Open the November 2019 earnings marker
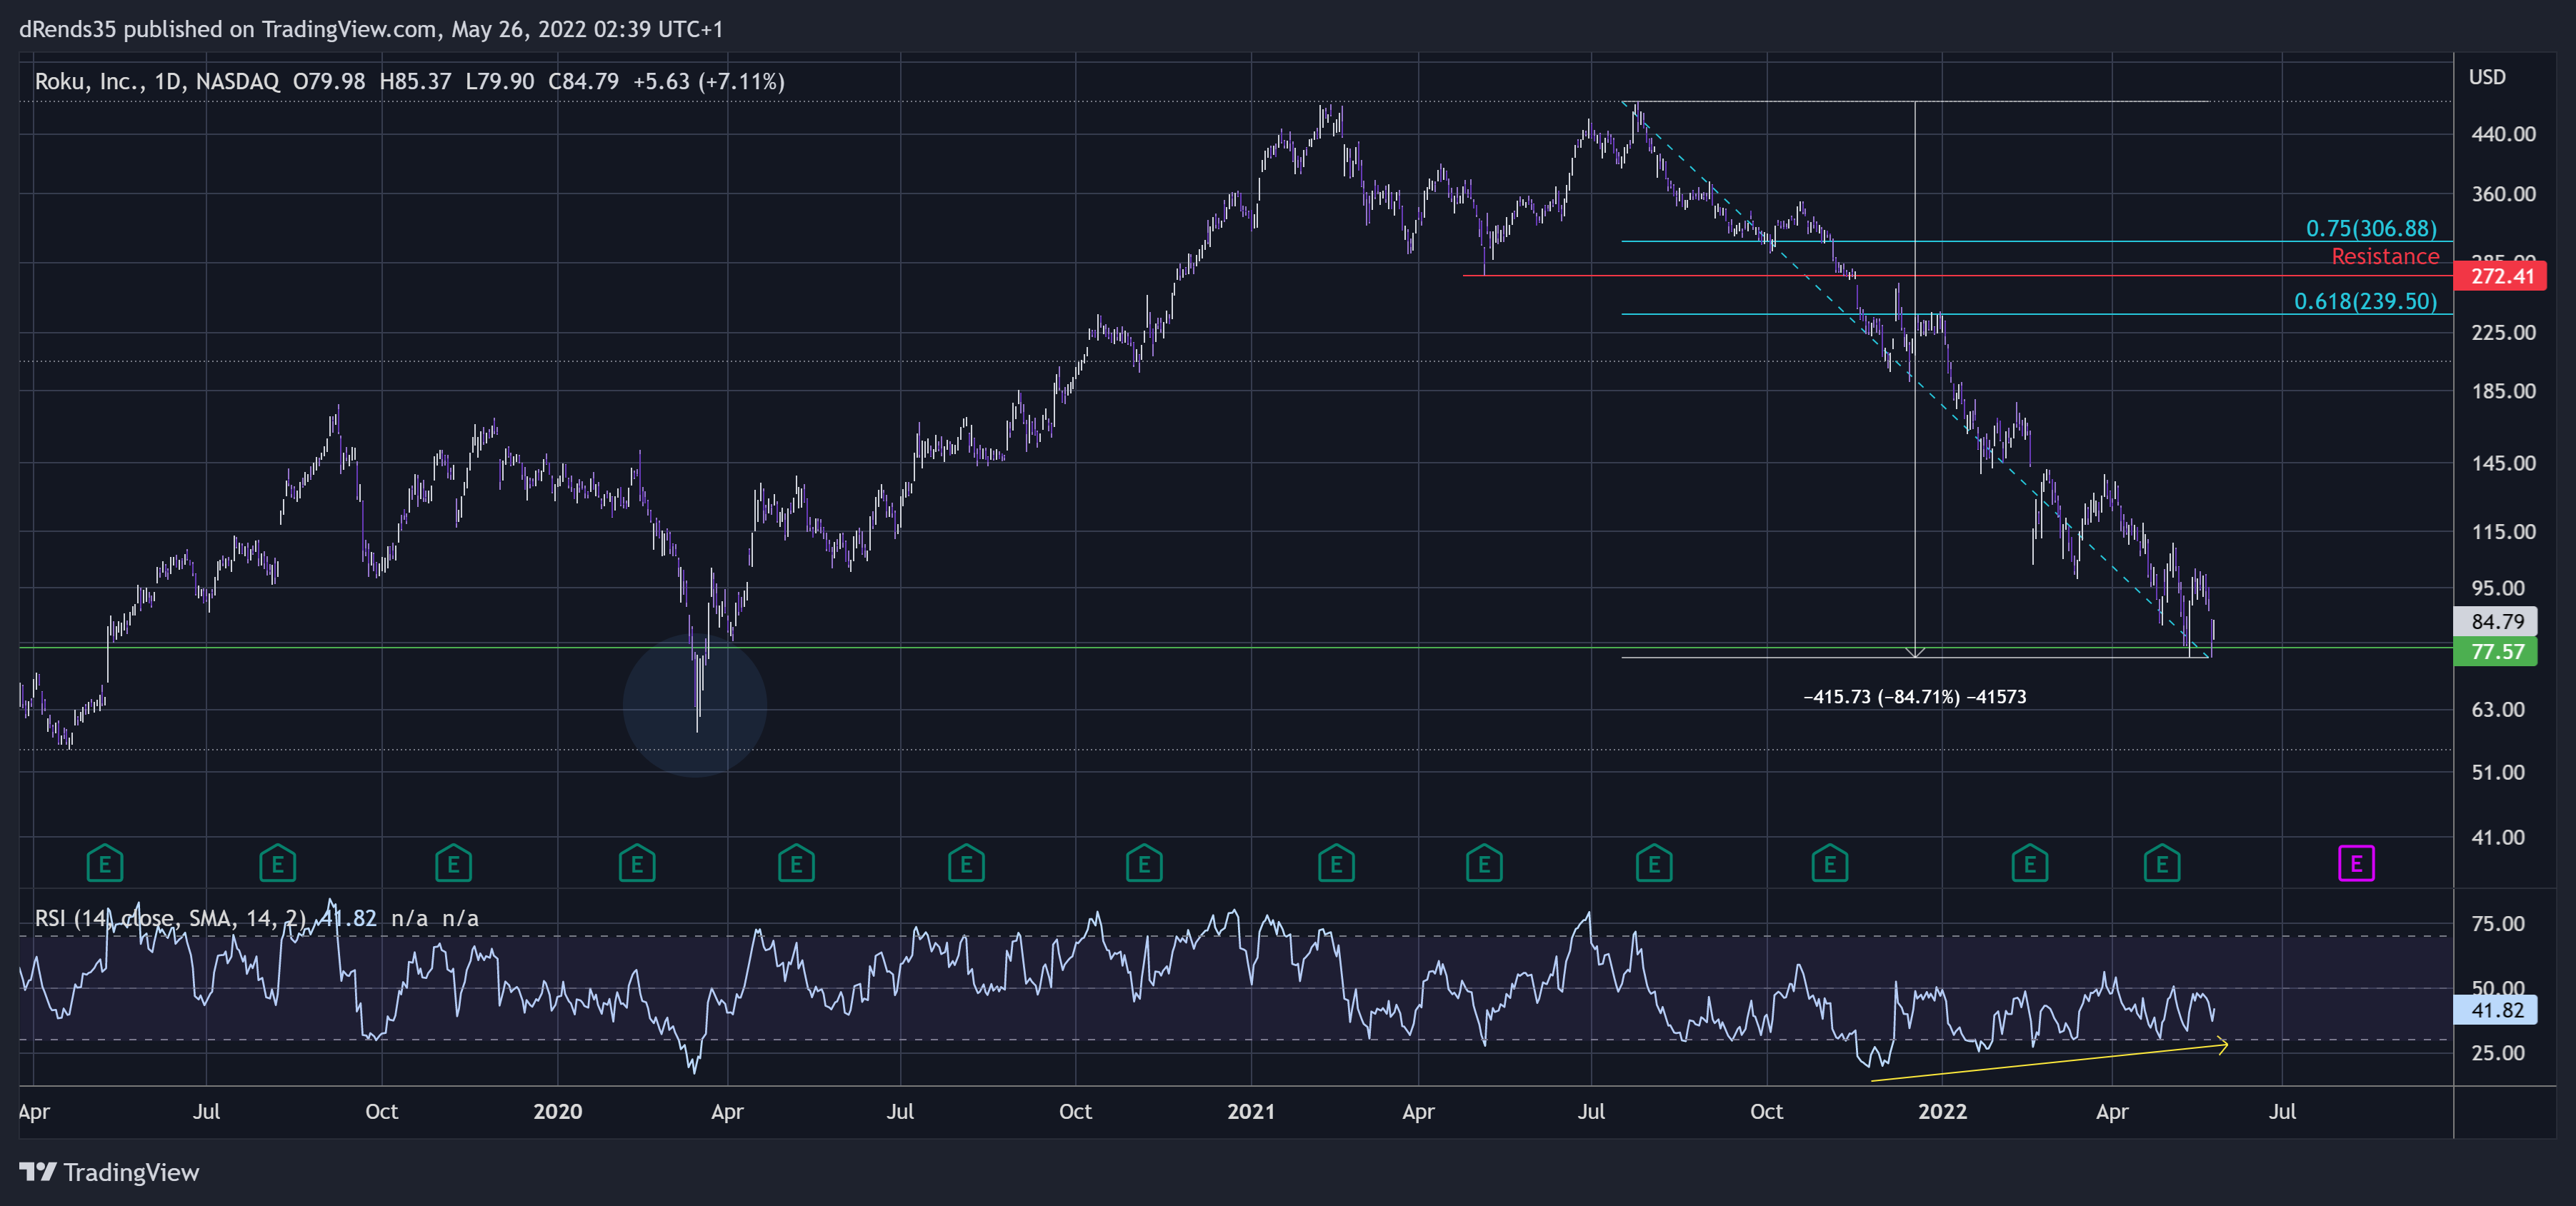The image size is (2576, 1206). (453, 863)
